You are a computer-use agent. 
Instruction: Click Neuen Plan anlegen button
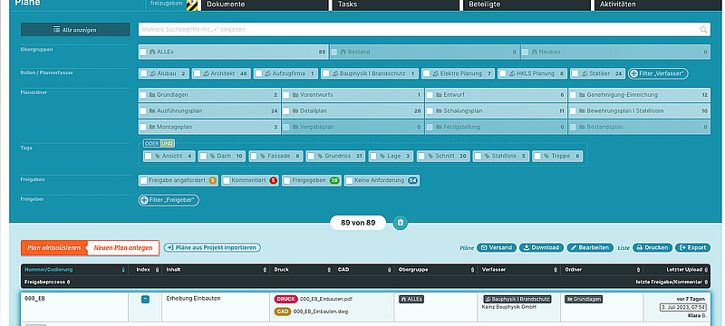[123, 248]
